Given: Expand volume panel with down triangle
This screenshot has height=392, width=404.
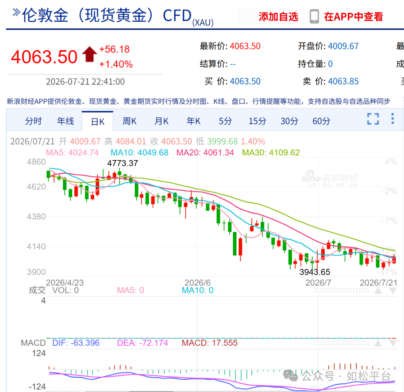Looking at the screenshot, I should point(393,291).
